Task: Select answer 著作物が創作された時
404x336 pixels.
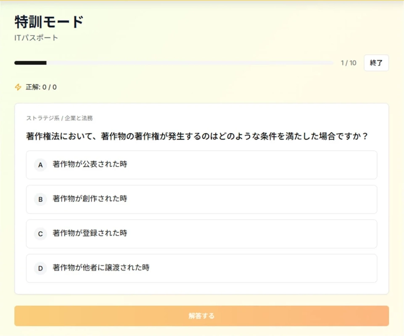Action: pos(202,199)
